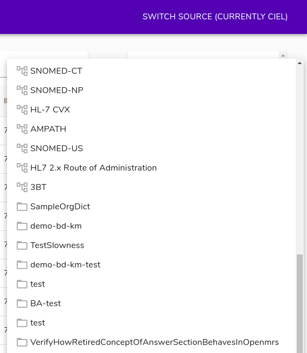
Task: Click the small up arrow behind the dropdown
Action: click(283, 55)
